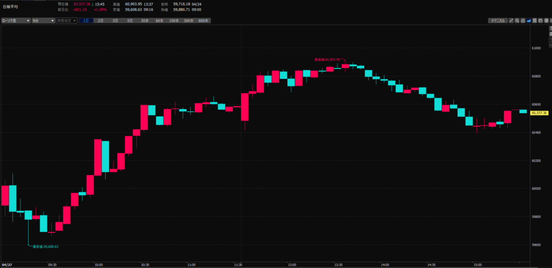
Task: Open the テクニカル indicators button
Action: (x=496, y=20)
